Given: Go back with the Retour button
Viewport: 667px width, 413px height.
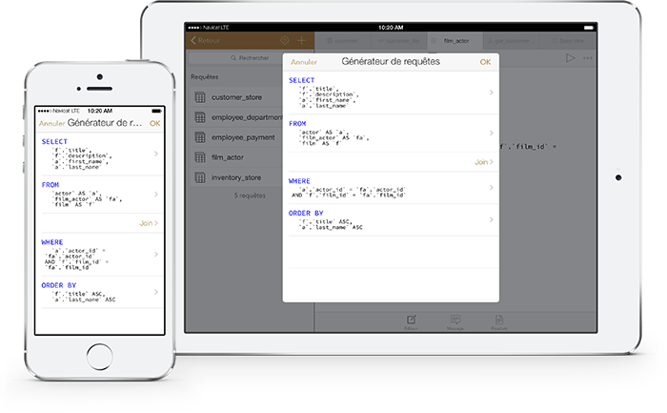Looking at the screenshot, I should (207, 41).
